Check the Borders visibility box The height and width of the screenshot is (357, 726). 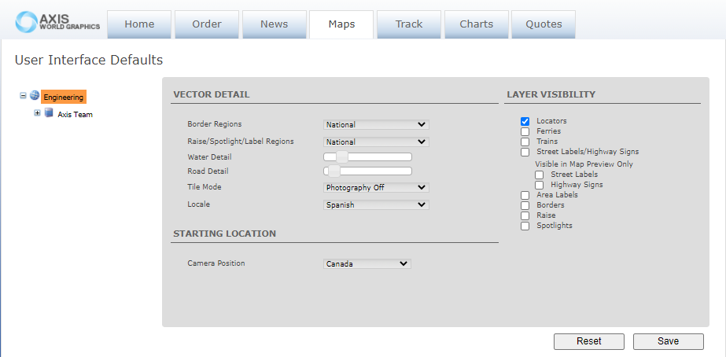click(x=525, y=205)
